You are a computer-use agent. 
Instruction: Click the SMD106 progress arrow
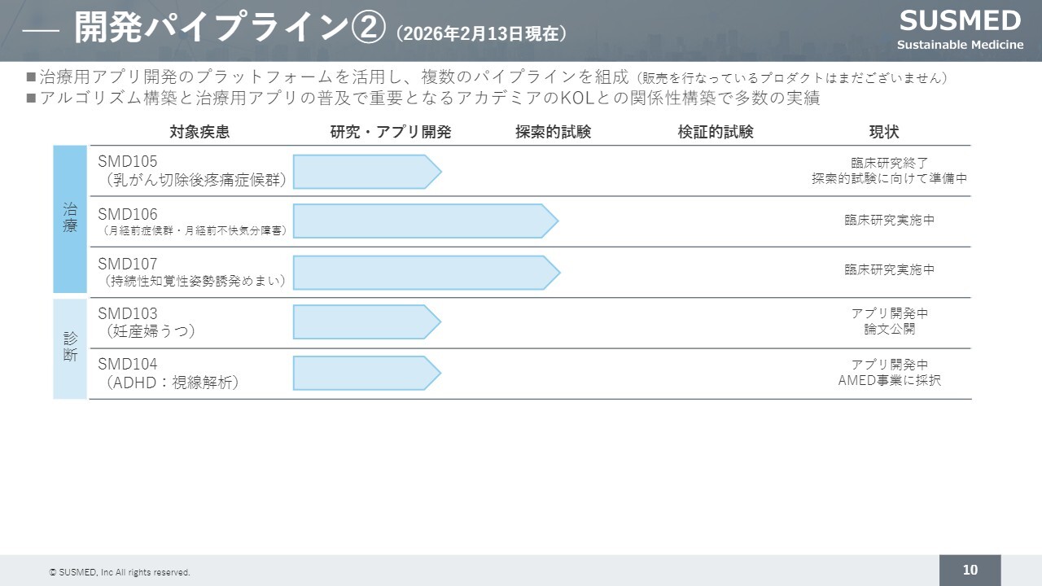(425, 221)
